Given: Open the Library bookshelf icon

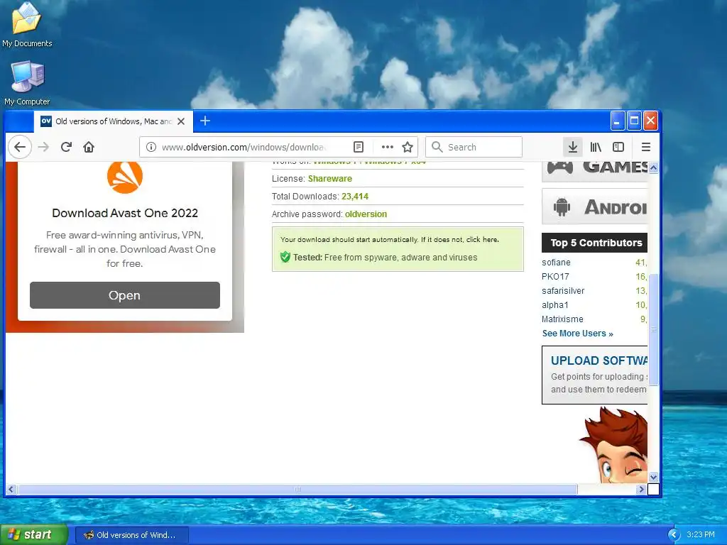Looking at the screenshot, I should (x=596, y=147).
